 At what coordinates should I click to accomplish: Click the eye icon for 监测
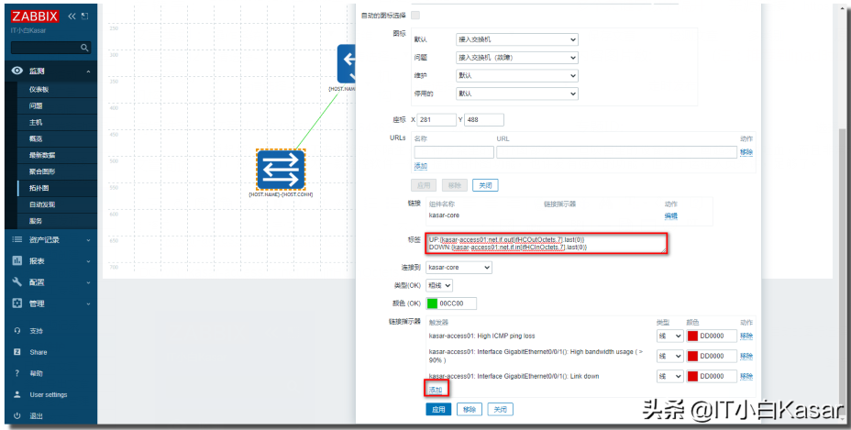pyautogui.click(x=17, y=71)
